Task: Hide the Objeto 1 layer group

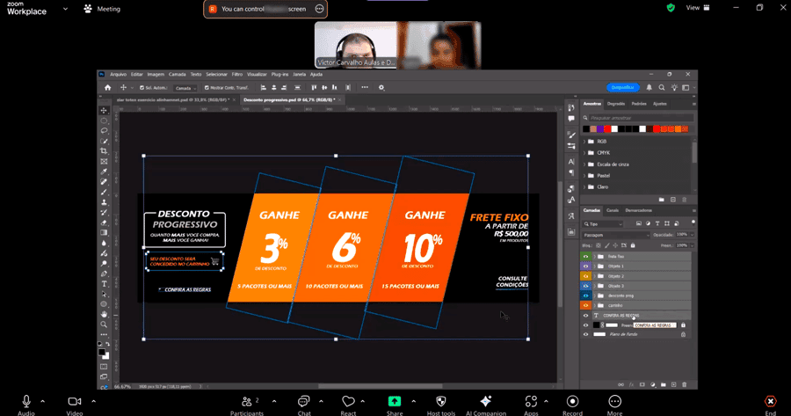Action: [x=585, y=266]
